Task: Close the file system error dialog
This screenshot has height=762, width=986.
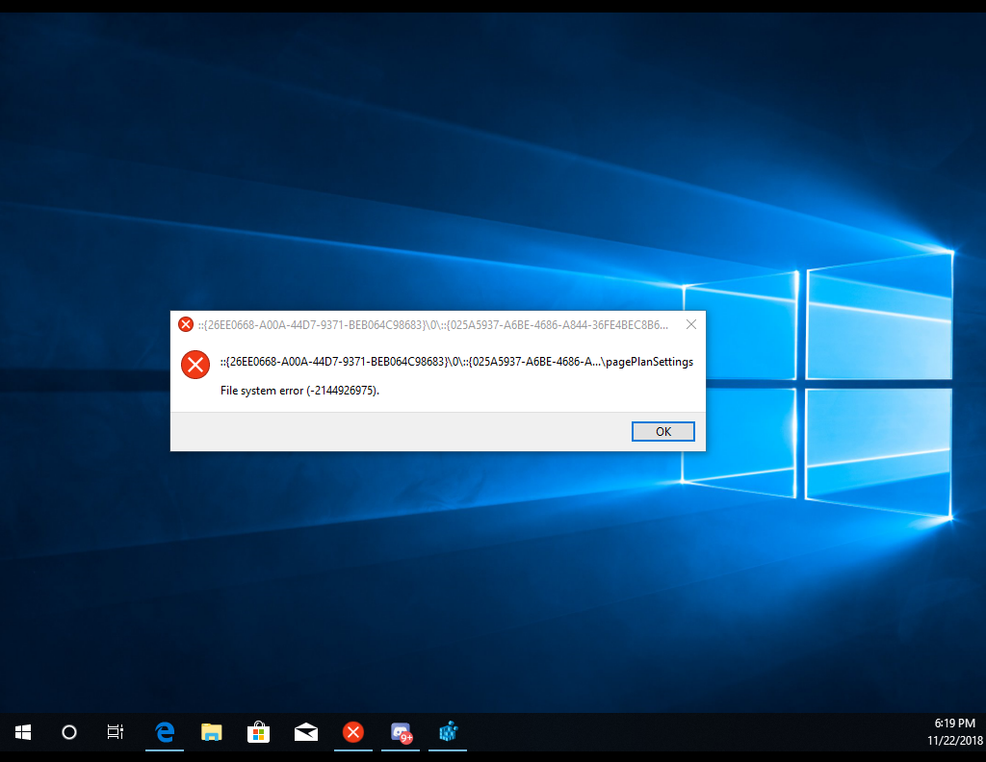Action: click(691, 324)
